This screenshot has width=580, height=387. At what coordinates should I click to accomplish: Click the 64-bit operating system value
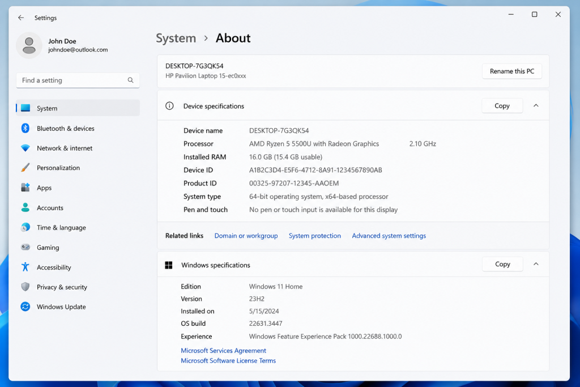(x=318, y=197)
